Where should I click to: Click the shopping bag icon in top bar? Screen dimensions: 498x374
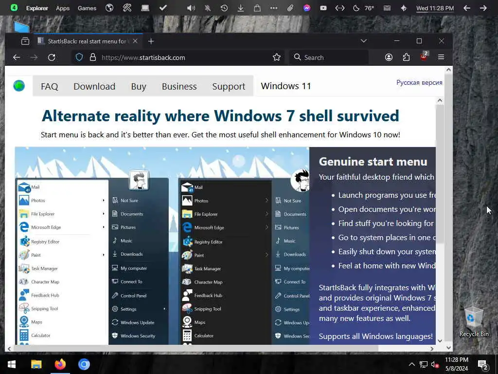coord(257,8)
